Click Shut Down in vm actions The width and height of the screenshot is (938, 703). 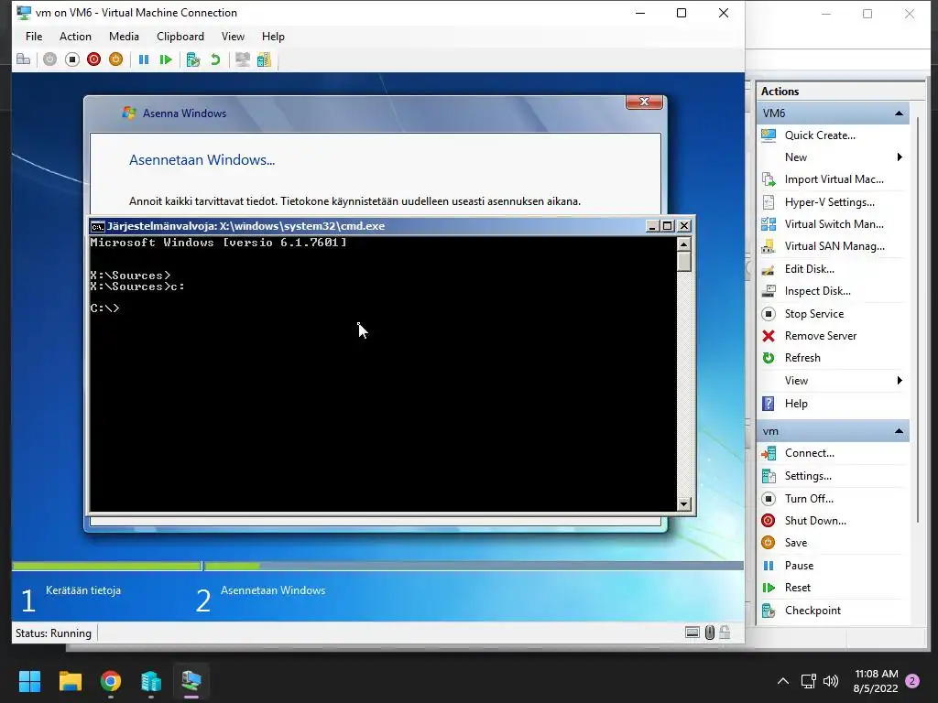click(x=815, y=521)
